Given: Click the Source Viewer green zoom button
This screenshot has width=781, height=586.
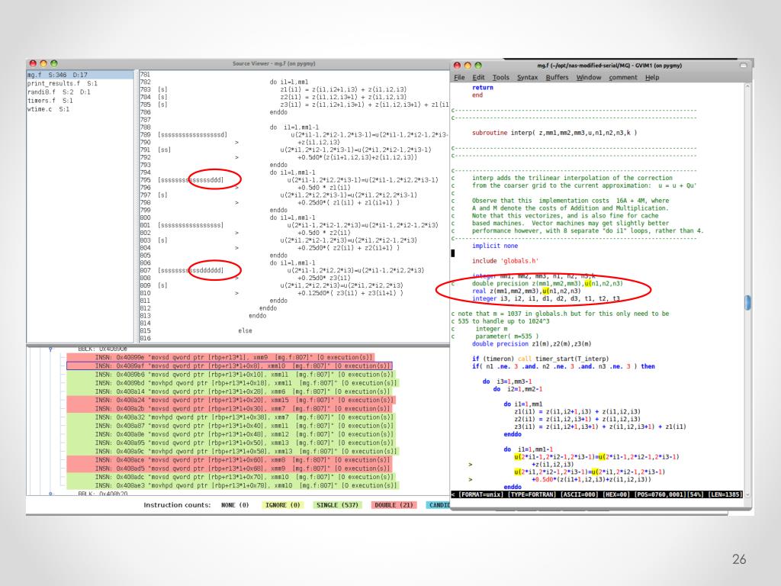Looking at the screenshot, I should click(54, 63).
